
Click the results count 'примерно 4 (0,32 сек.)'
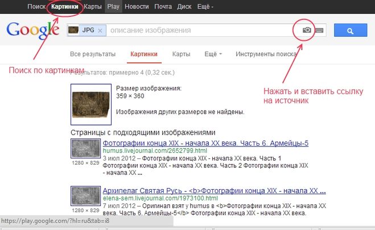(x=142, y=72)
